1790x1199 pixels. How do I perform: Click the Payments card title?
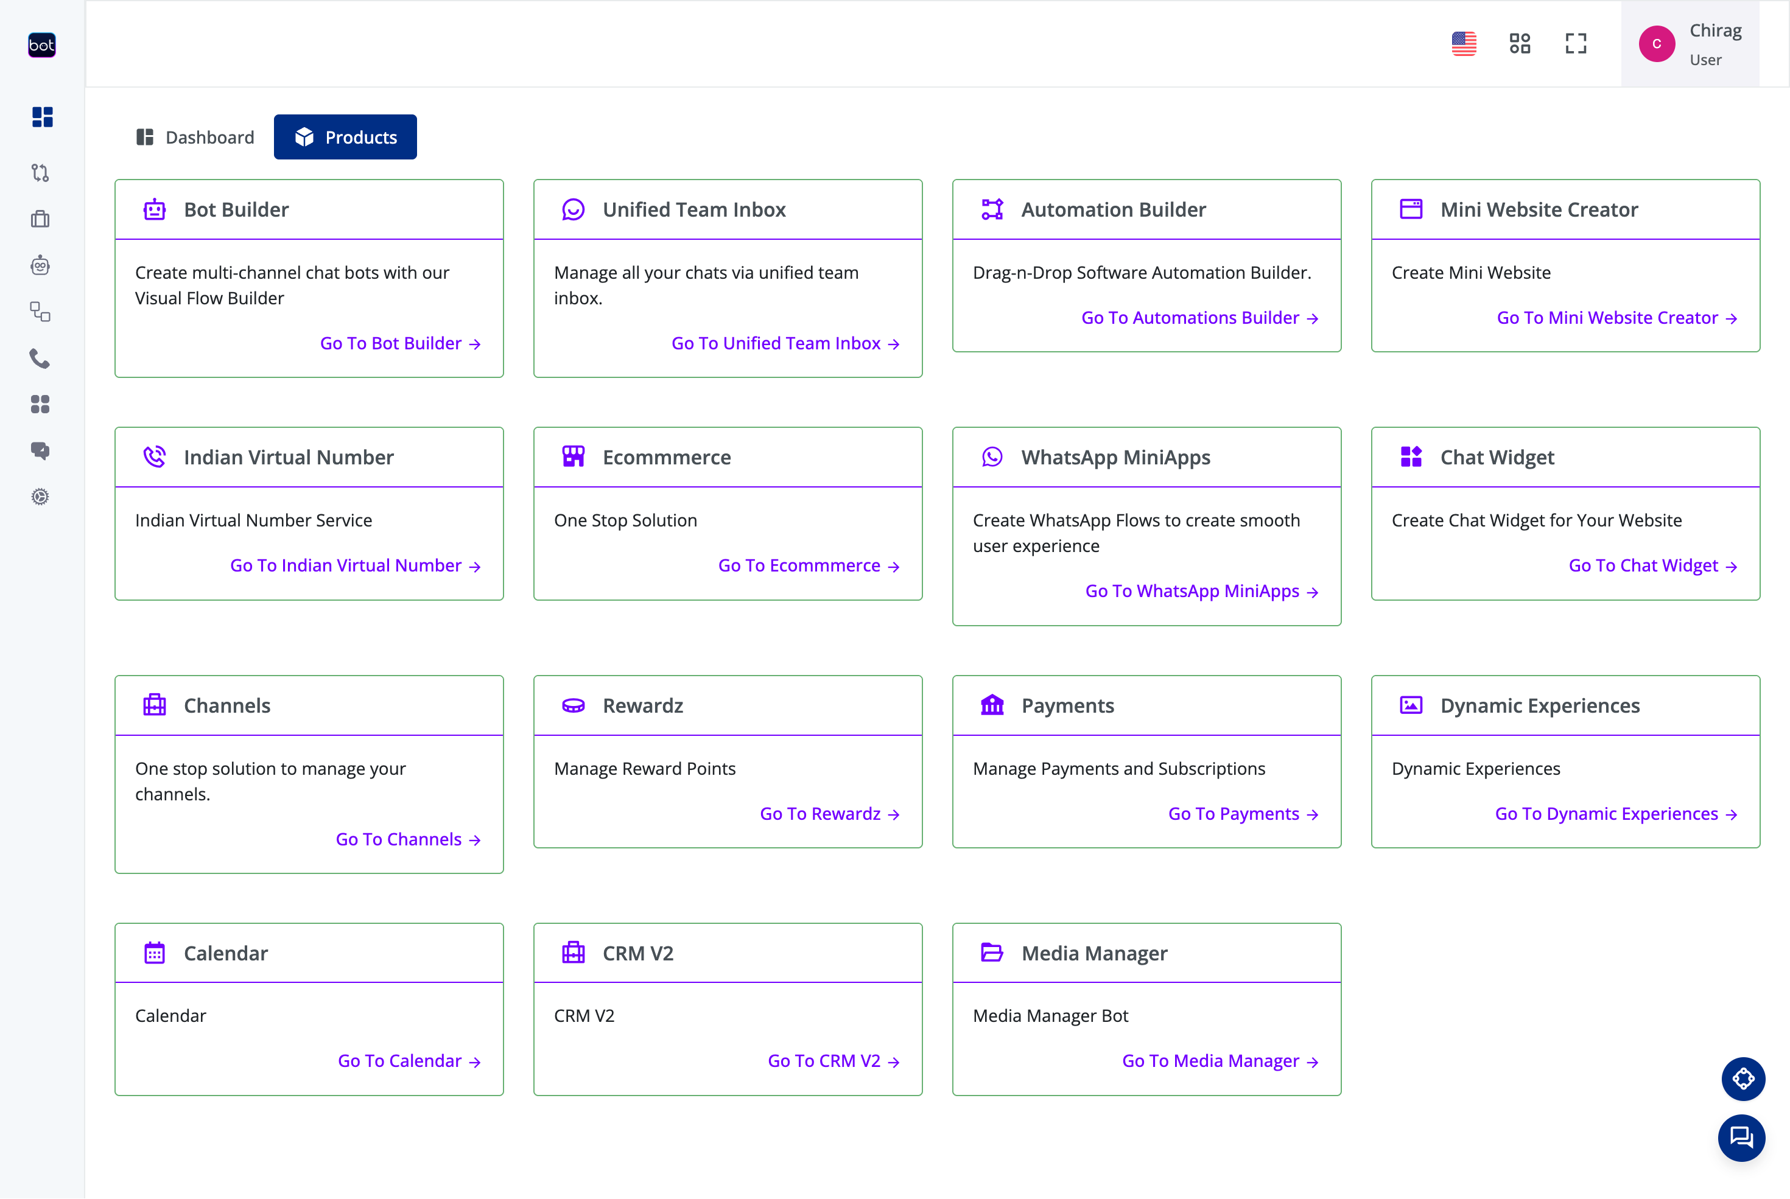tap(1067, 705)
